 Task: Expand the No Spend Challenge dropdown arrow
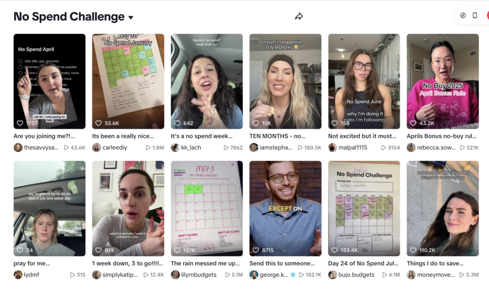click(131, 18)
